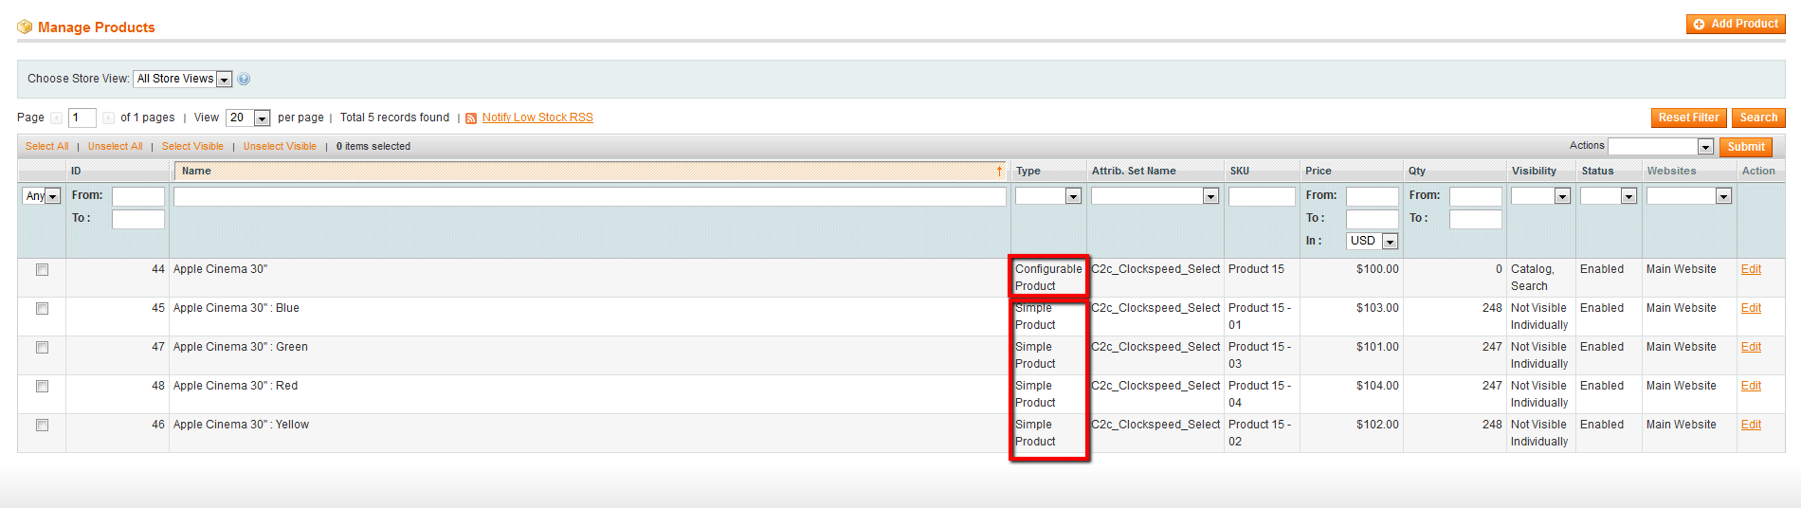The height and width of the screenshot is (508, 1801).
Task: Toggle the Name column sort arrow
Action: coord(999,172)
